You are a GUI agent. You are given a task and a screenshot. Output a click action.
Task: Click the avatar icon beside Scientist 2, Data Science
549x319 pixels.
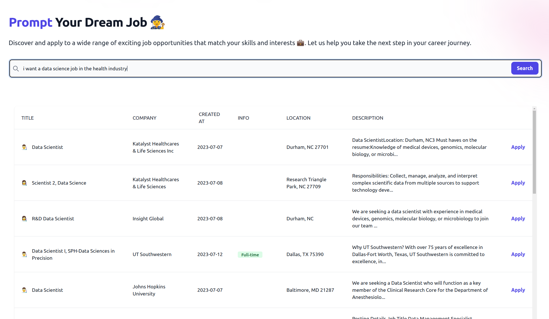(24, 183)
